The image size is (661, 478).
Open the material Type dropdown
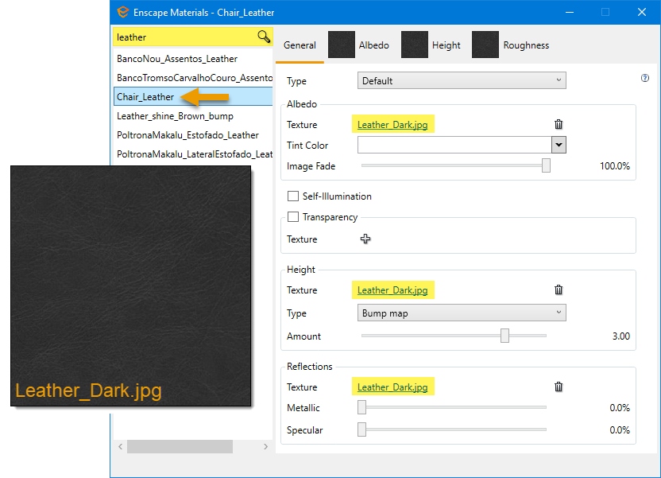point(461,80)
